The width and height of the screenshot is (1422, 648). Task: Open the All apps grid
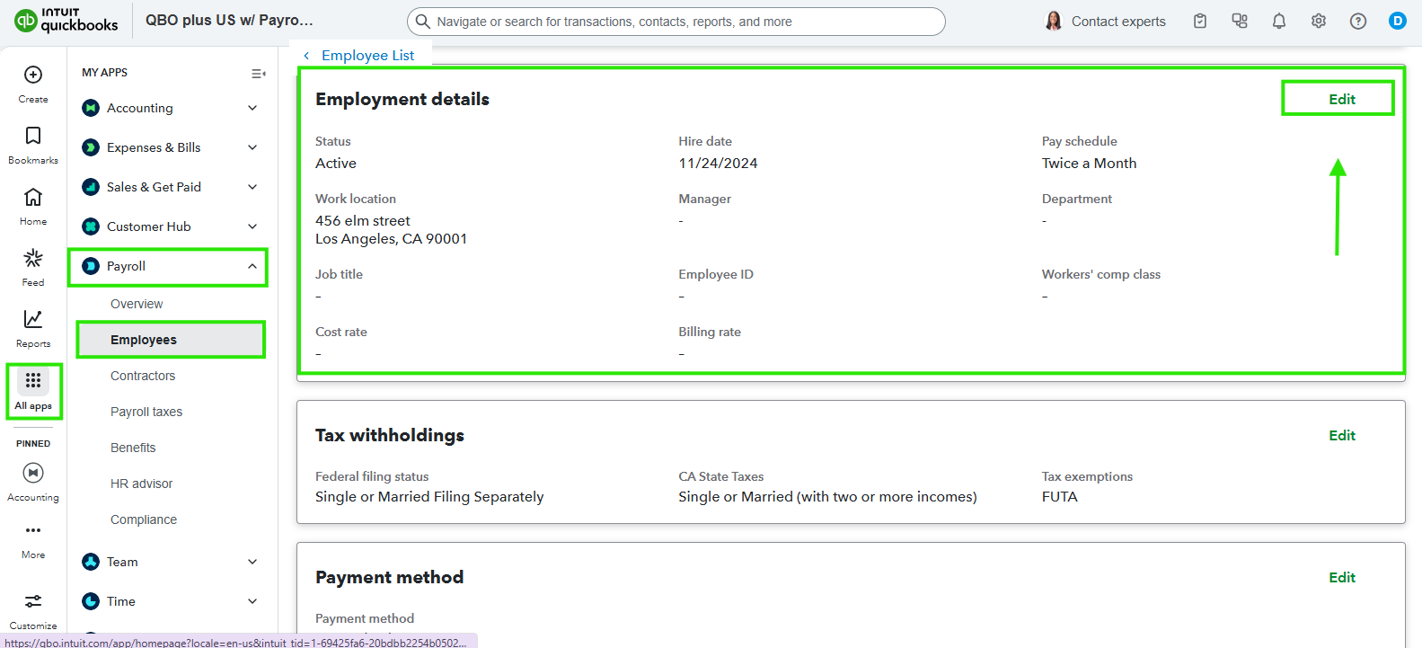(33, 380)
